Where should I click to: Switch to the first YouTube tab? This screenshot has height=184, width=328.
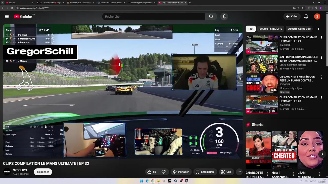[19, 3]
